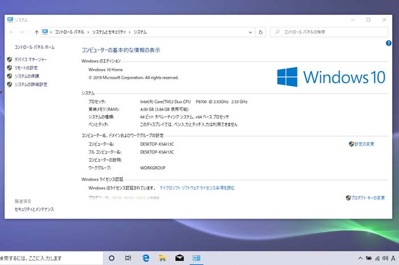Refresh the address bar location
Screen dimensions: 399x265
(260, 32)
